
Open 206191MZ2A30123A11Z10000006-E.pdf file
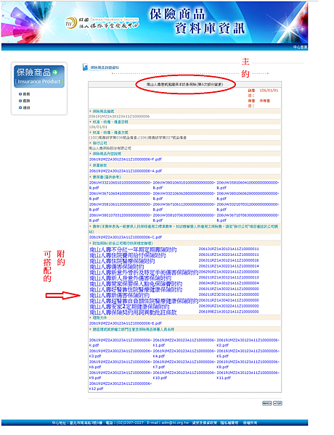click(126, 323)
